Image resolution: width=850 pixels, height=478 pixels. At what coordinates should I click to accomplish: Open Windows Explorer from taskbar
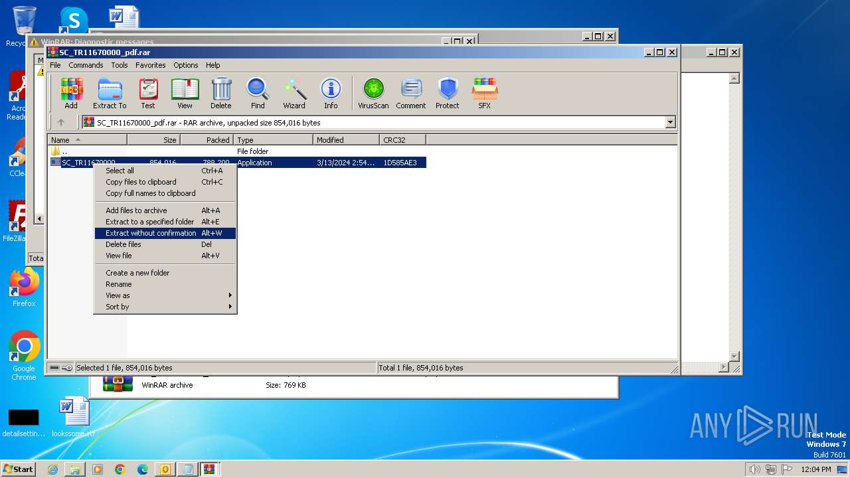point(75,469)
